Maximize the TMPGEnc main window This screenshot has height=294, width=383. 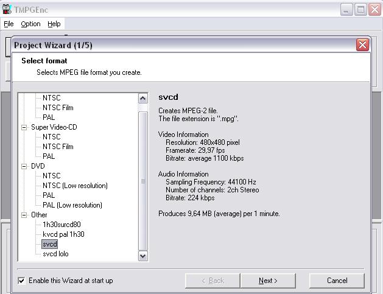360,10
